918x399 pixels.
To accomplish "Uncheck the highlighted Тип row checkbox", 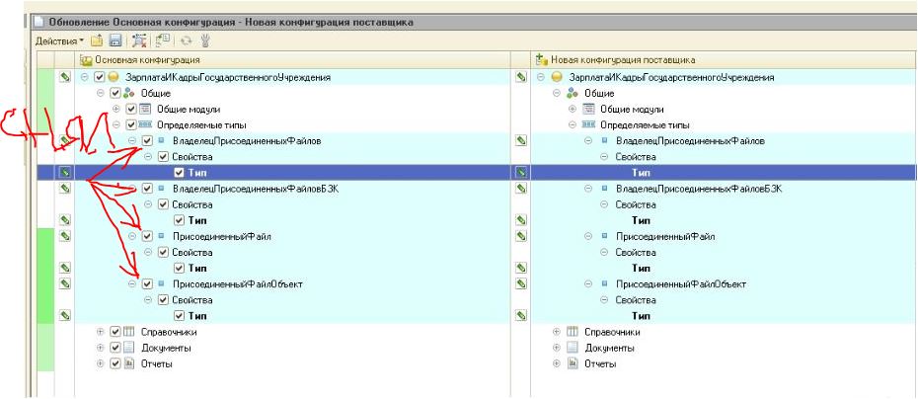I will point(179,173).
